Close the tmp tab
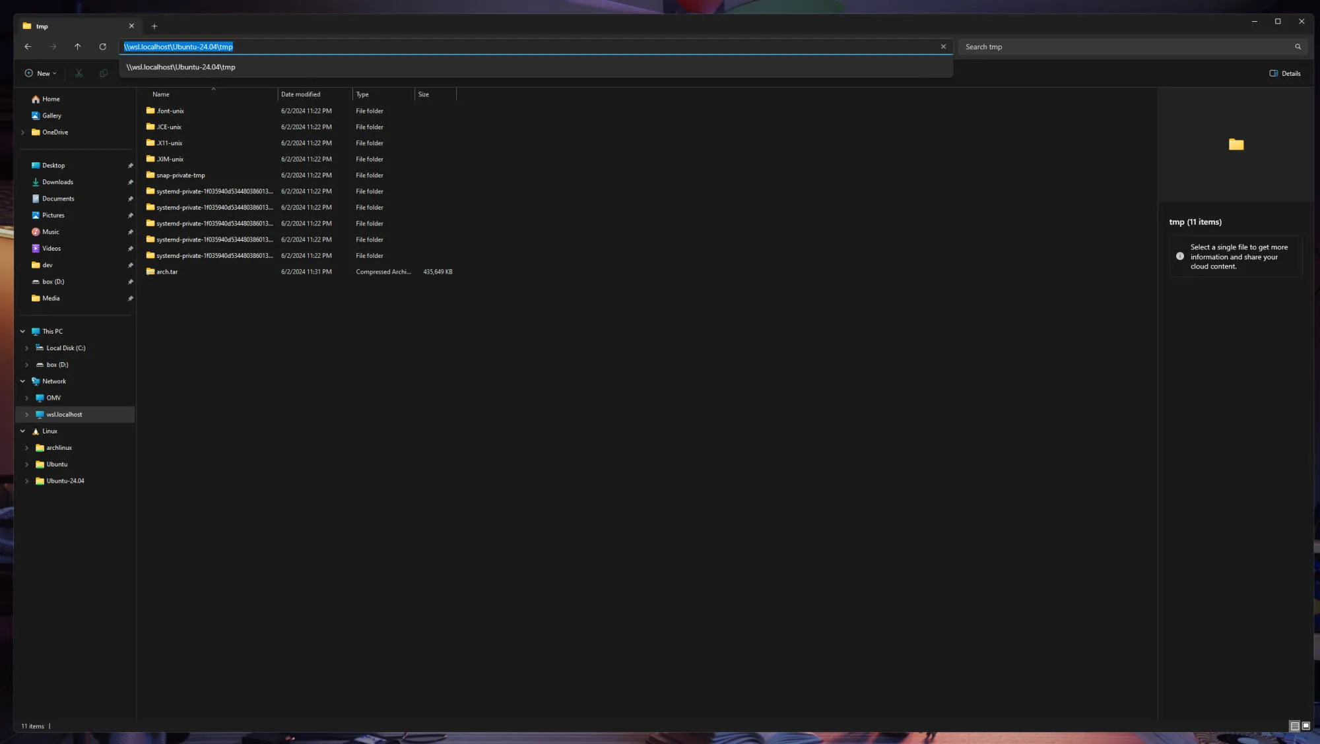The height and width of the screenshot is (744, 1320). click(131, 26)
